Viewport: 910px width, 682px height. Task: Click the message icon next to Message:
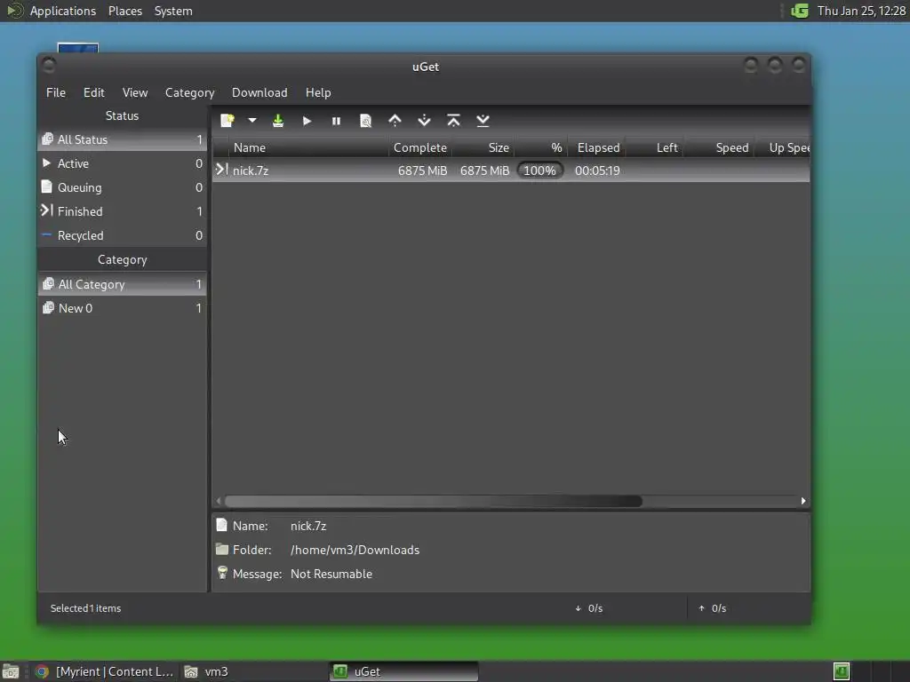[x=221, y=573]
